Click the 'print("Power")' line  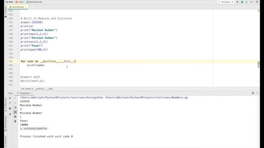[x=32, y=46]
